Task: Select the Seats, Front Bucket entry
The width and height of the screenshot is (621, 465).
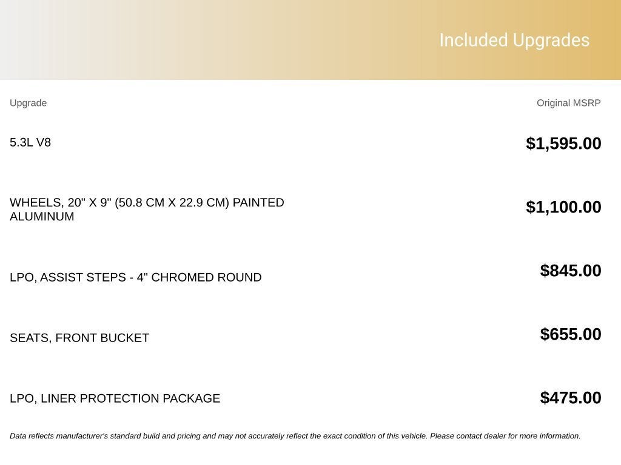Action: (79, 338)
